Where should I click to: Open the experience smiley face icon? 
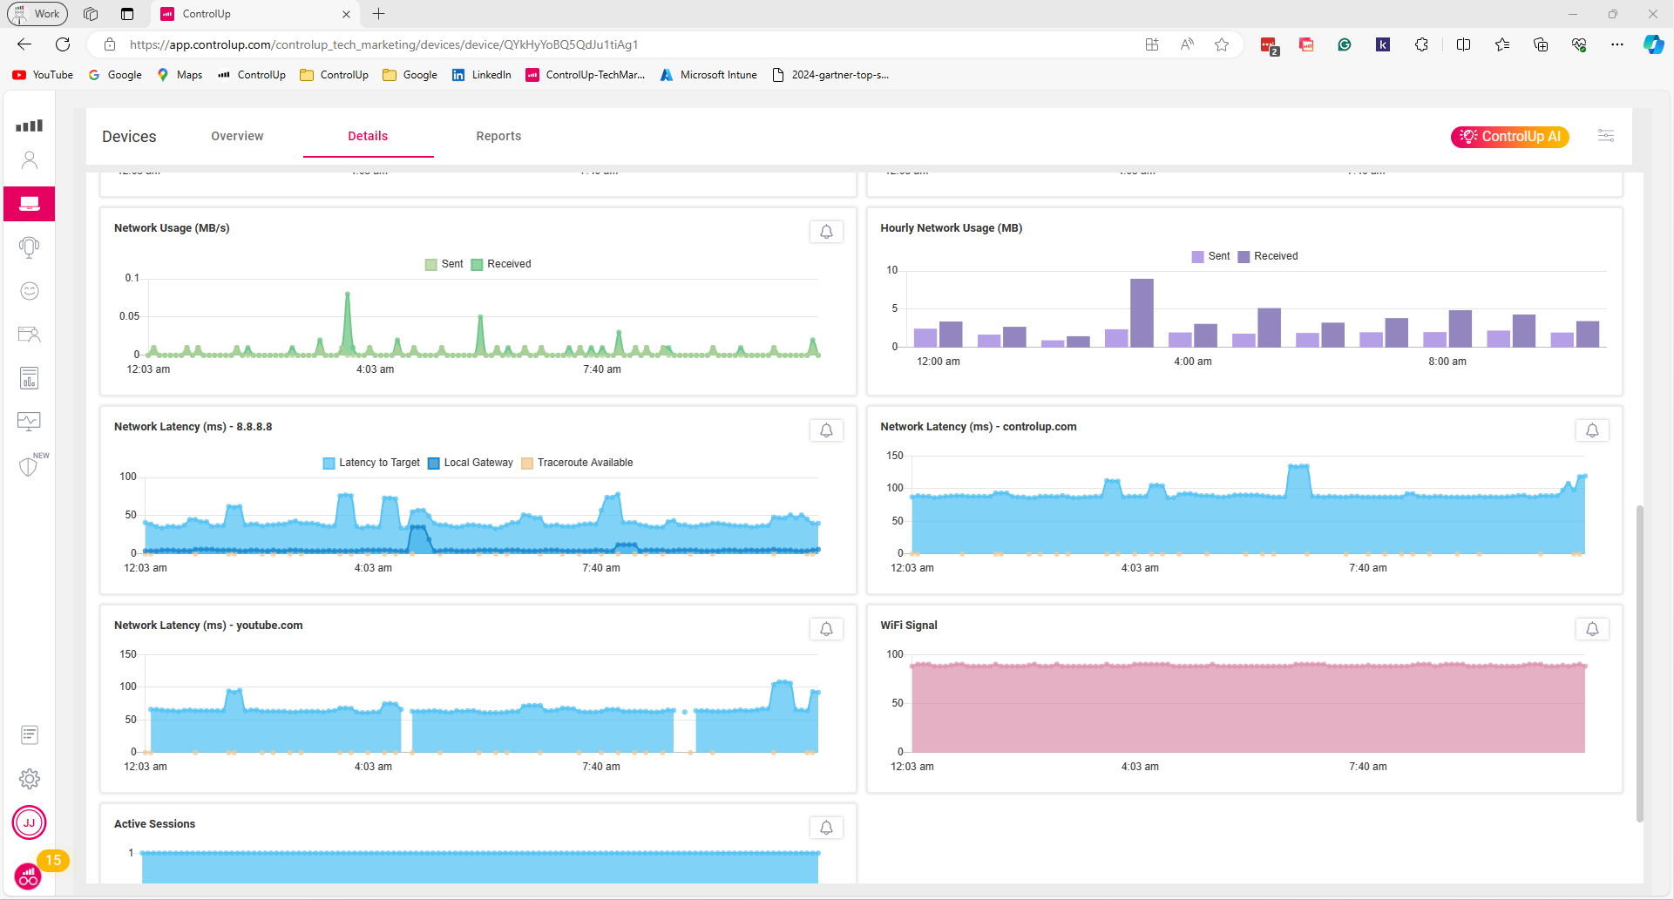[x=30, y=291]
